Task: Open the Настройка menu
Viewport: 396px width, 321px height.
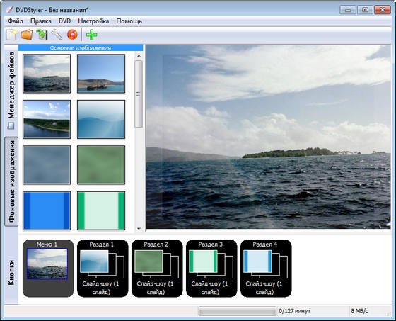Action: point(93,21)
